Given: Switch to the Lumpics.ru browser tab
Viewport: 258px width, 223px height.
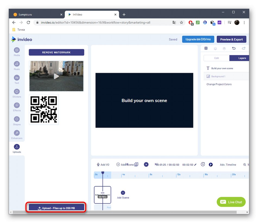Looking at the screenshot, I should [x=37, y=14].
